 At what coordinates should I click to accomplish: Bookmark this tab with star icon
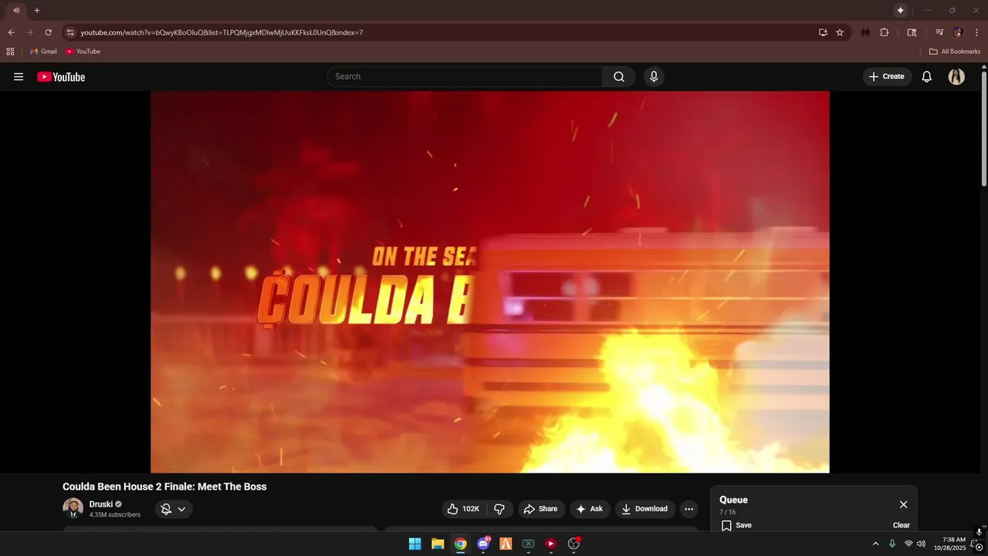tap(840, 32)
